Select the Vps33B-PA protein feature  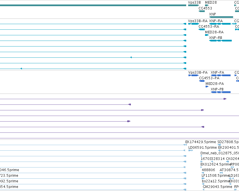194,75
